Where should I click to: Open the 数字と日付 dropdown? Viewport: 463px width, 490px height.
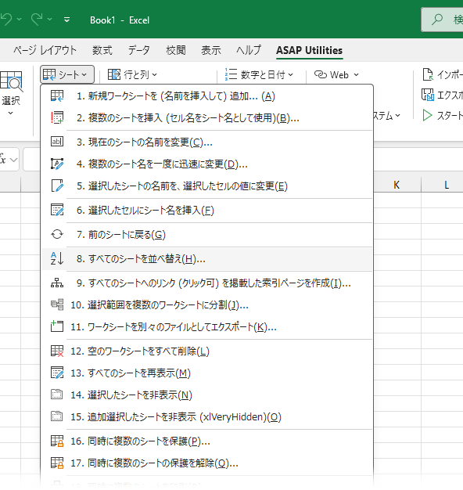(x=259, y=74)
